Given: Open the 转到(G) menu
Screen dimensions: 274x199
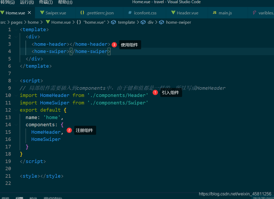Looking at the screenshot, I should point(7,2).
